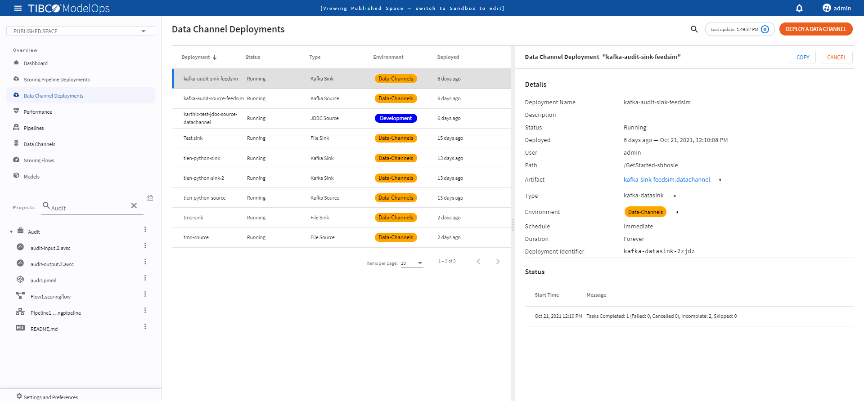The height and width of the screenshot is (401, 864).
Task: Open Scoring Pipeline Deployments page
Action: (56, 80)
